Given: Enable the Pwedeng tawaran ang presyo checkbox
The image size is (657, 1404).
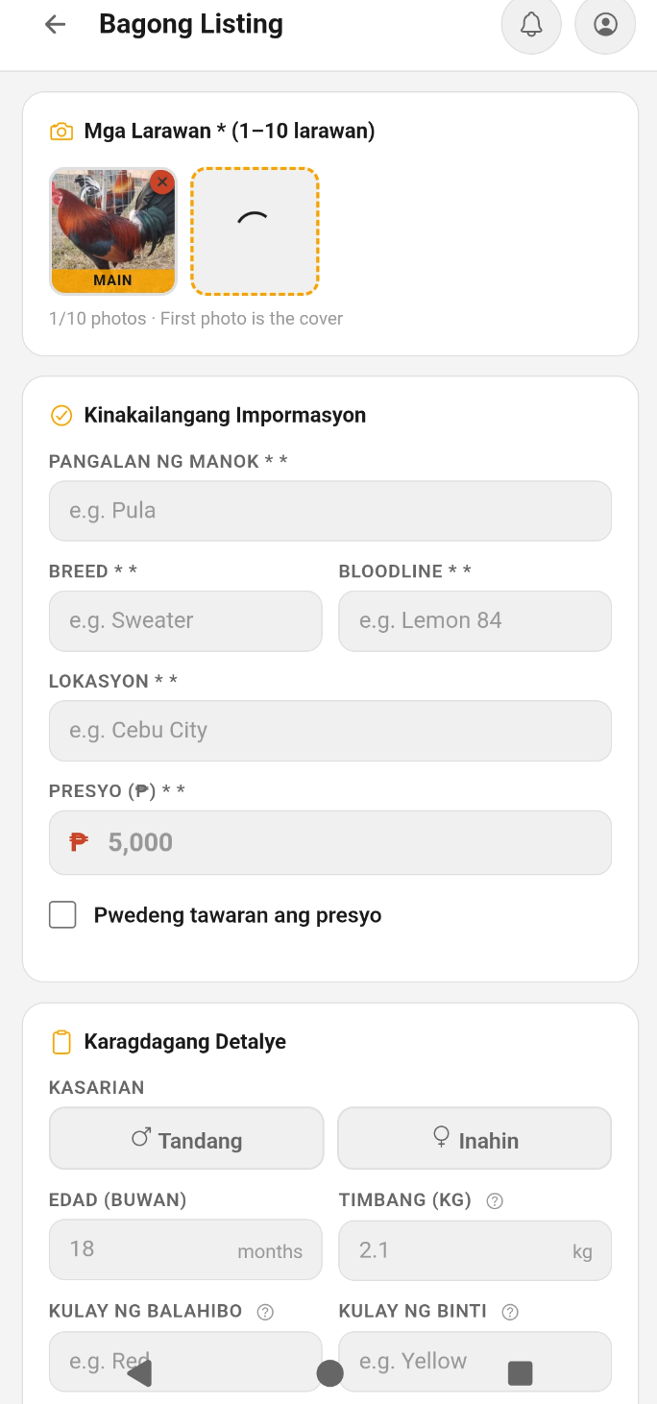Looking at the screenshot, I should tap(62, 914).
